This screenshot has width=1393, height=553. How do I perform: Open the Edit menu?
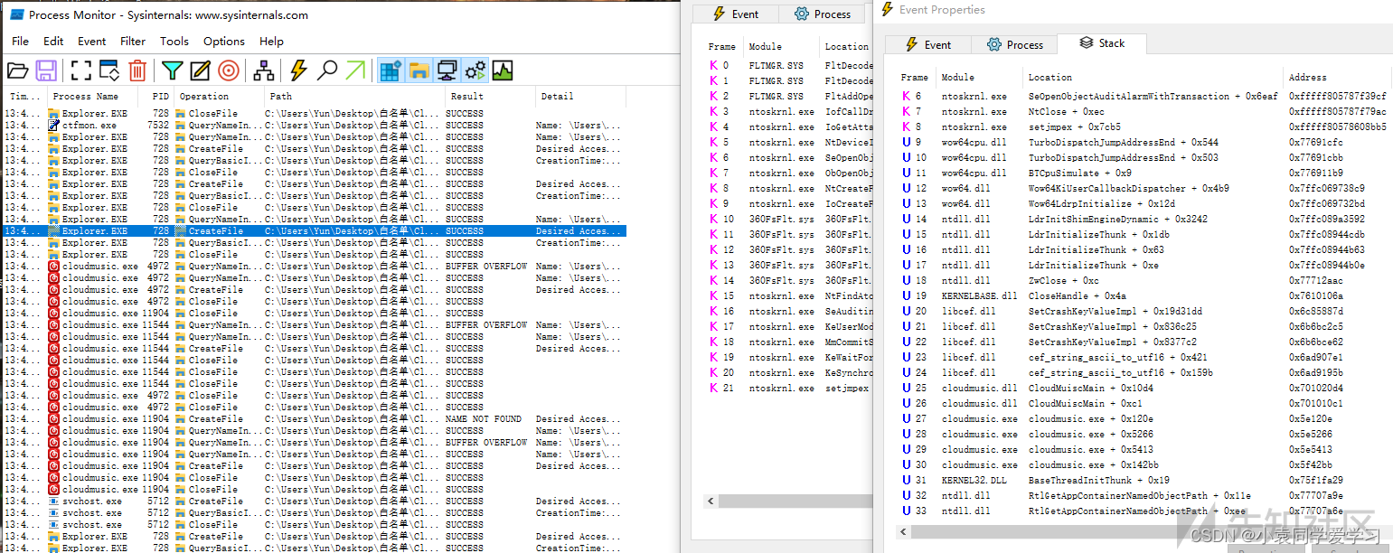coord(53,41)
